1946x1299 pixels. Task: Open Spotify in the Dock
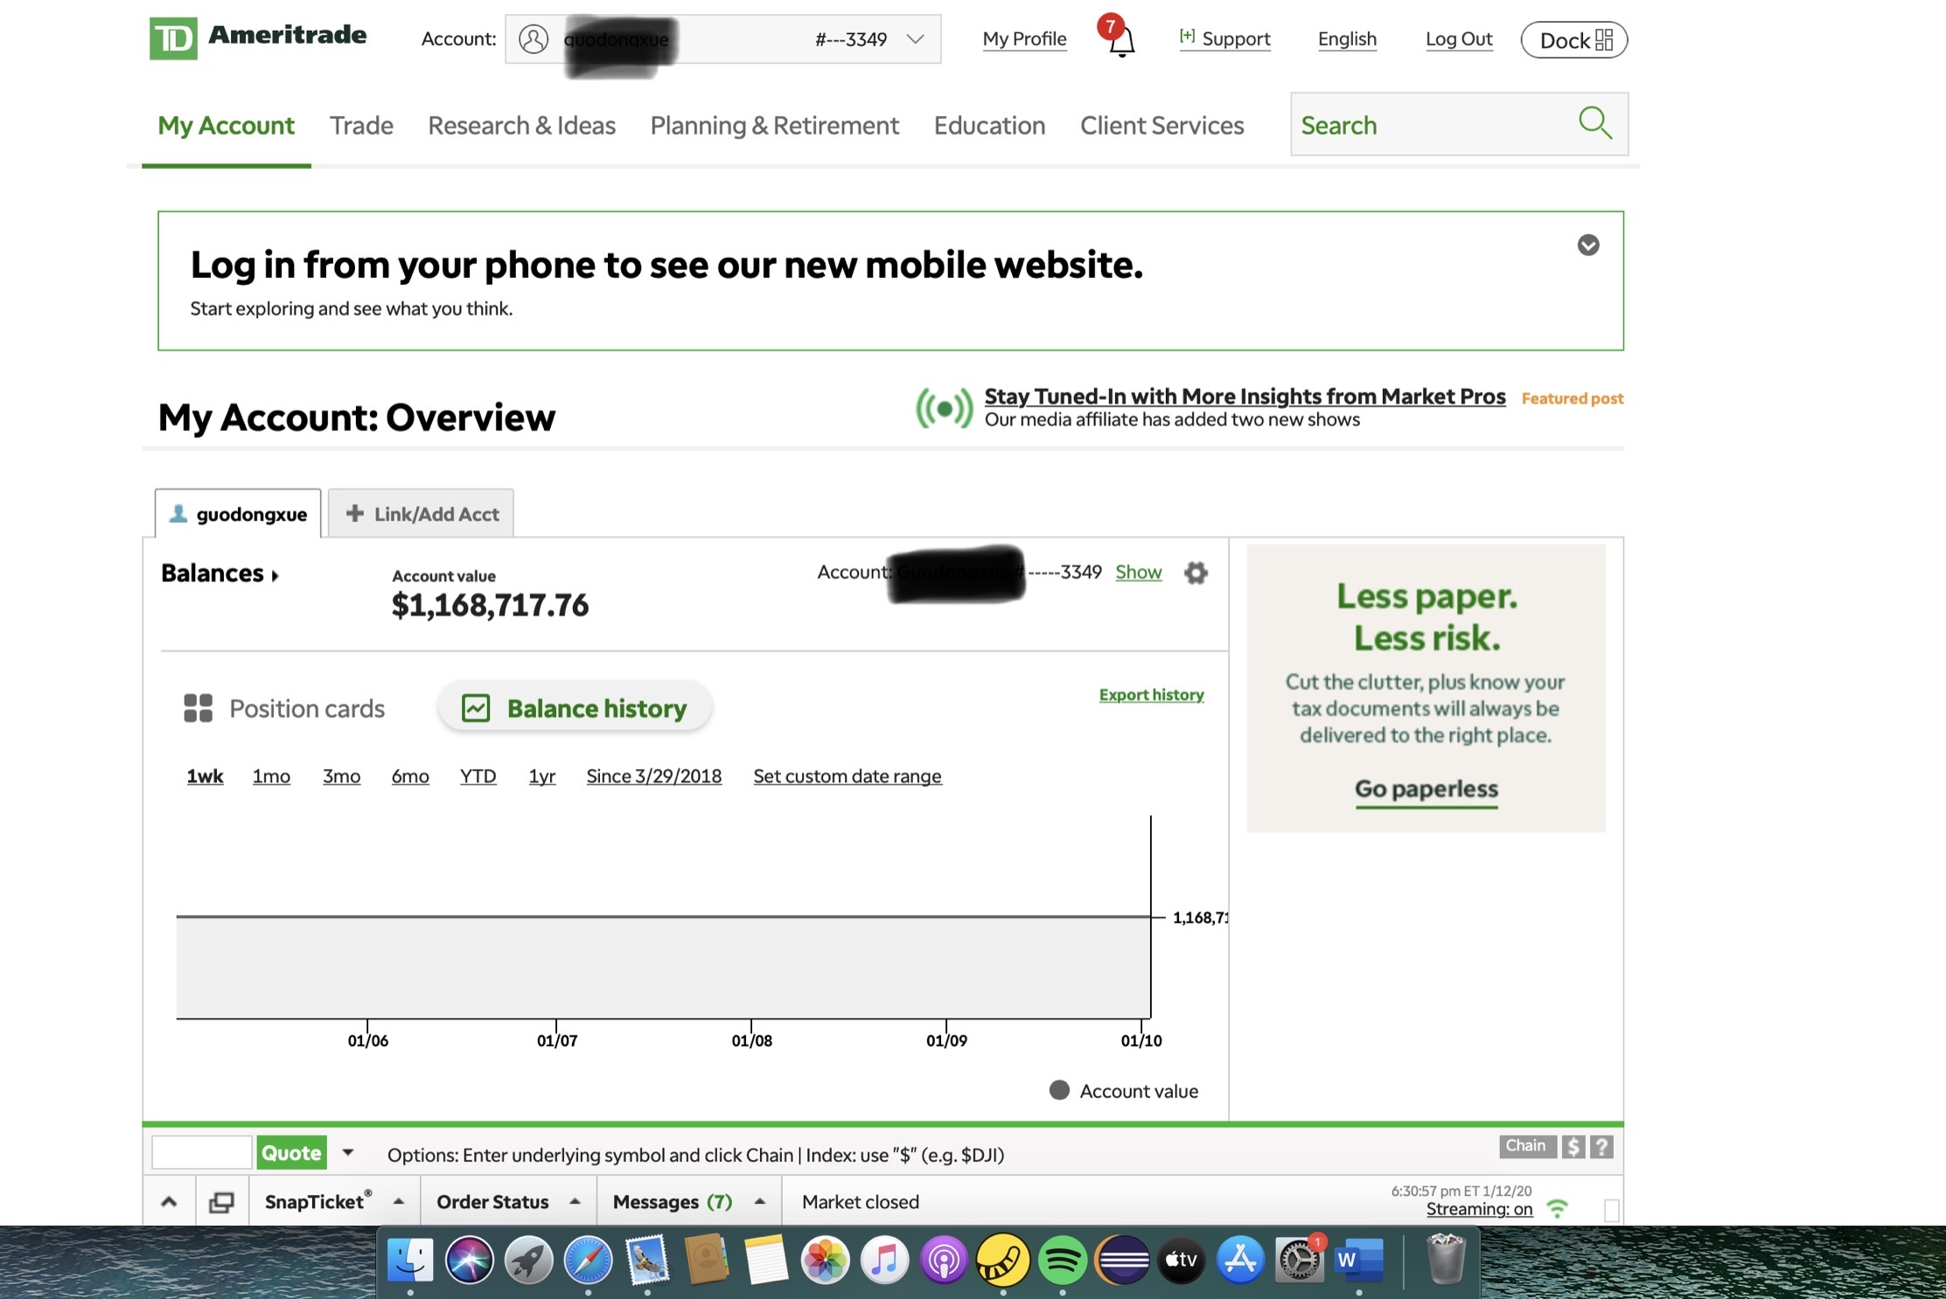point(1063,1261)
